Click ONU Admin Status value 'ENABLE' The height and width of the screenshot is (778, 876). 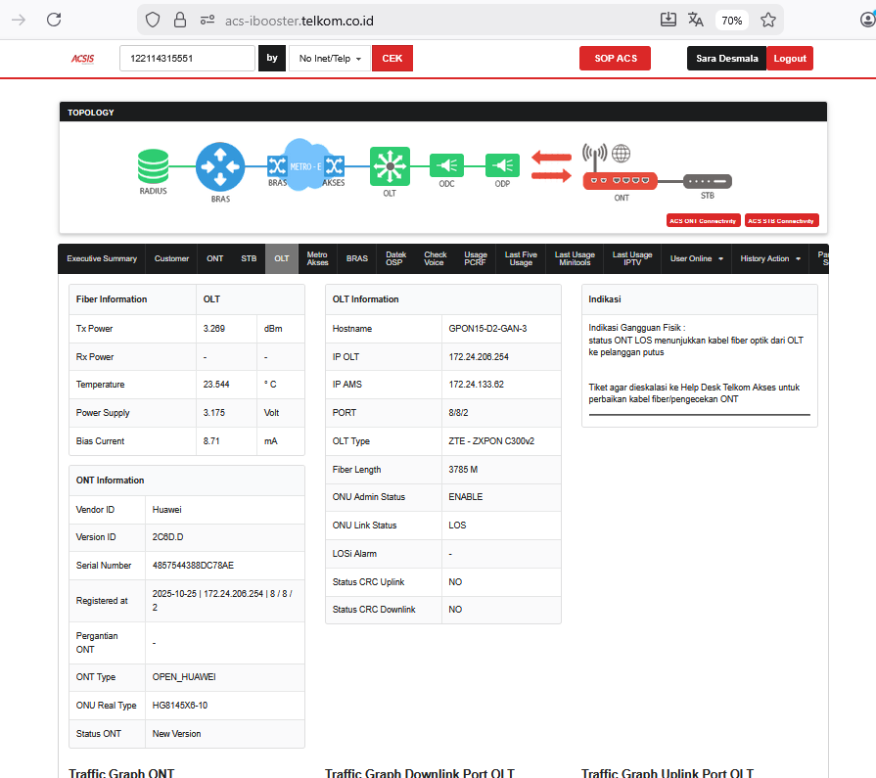tap(465, 497)
